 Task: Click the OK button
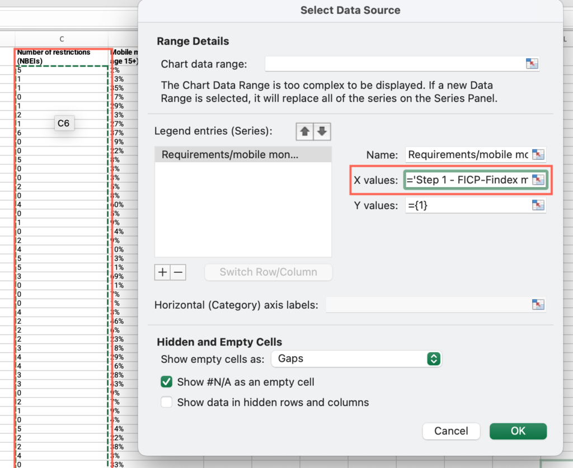518,431
